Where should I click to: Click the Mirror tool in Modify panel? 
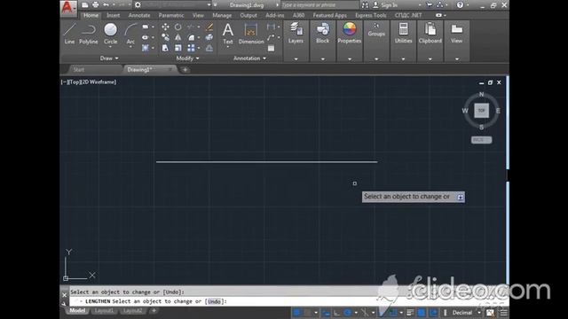[177, 37]
